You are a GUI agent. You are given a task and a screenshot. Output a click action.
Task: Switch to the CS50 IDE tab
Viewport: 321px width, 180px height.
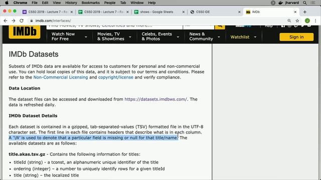point(213,12)
